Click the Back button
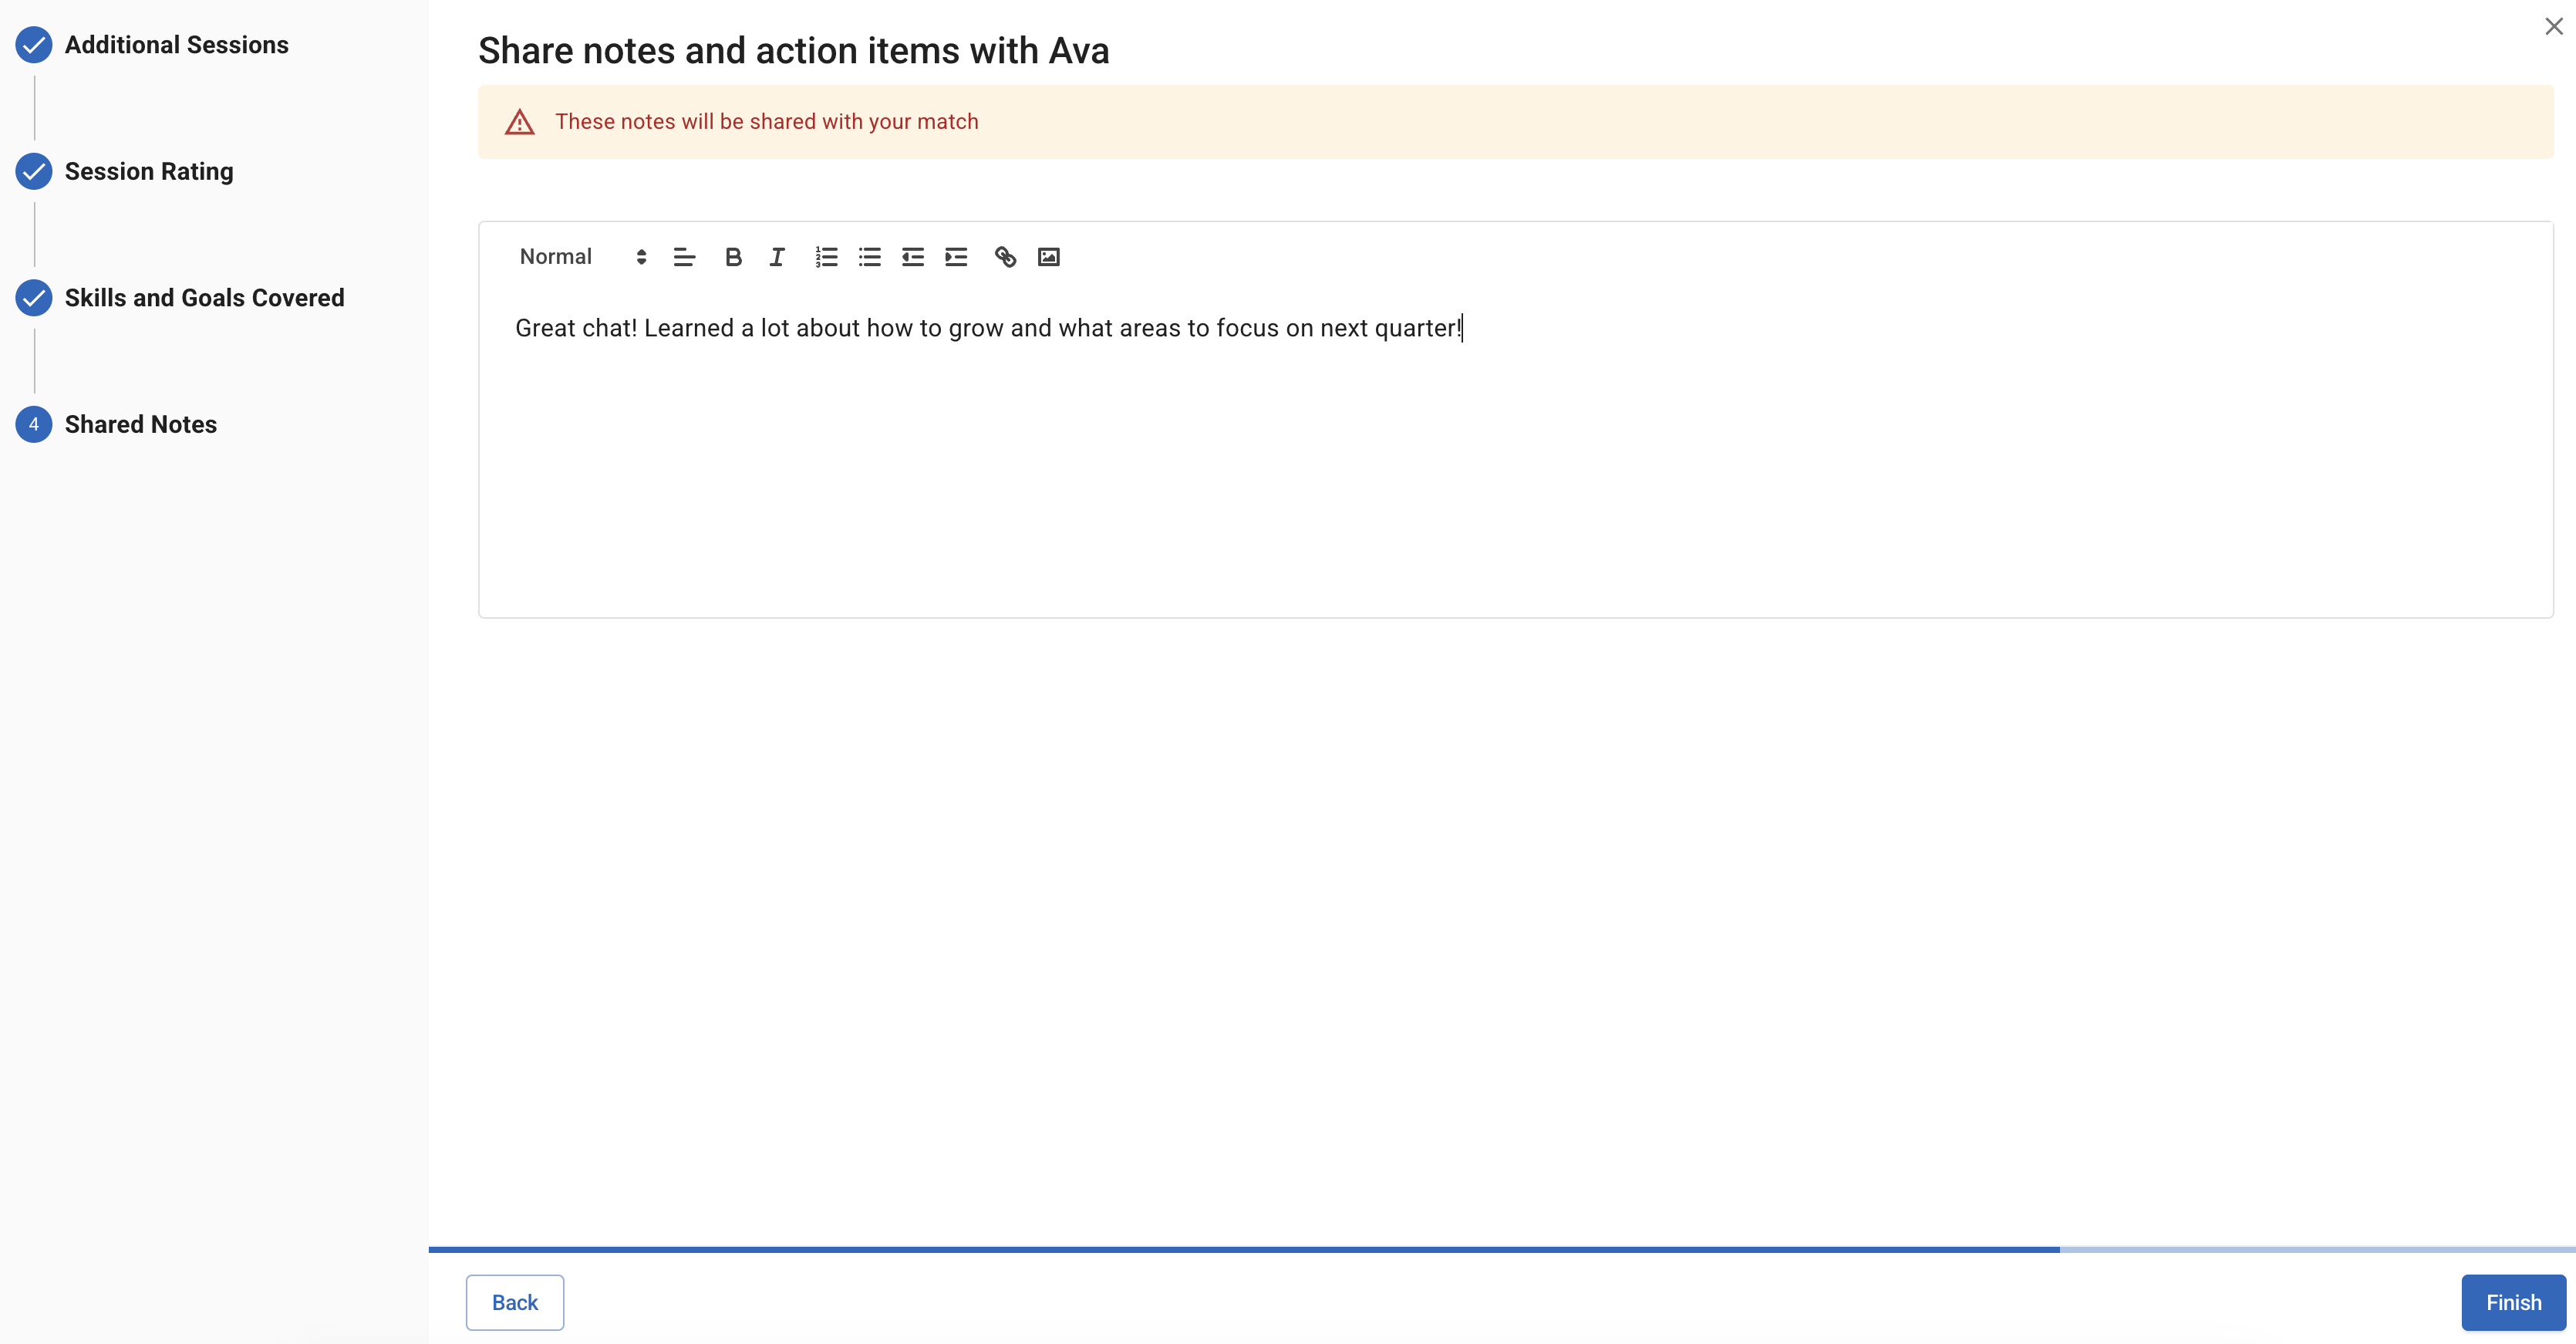Screen dimensions: 2576x1344 pos(514,1302)
